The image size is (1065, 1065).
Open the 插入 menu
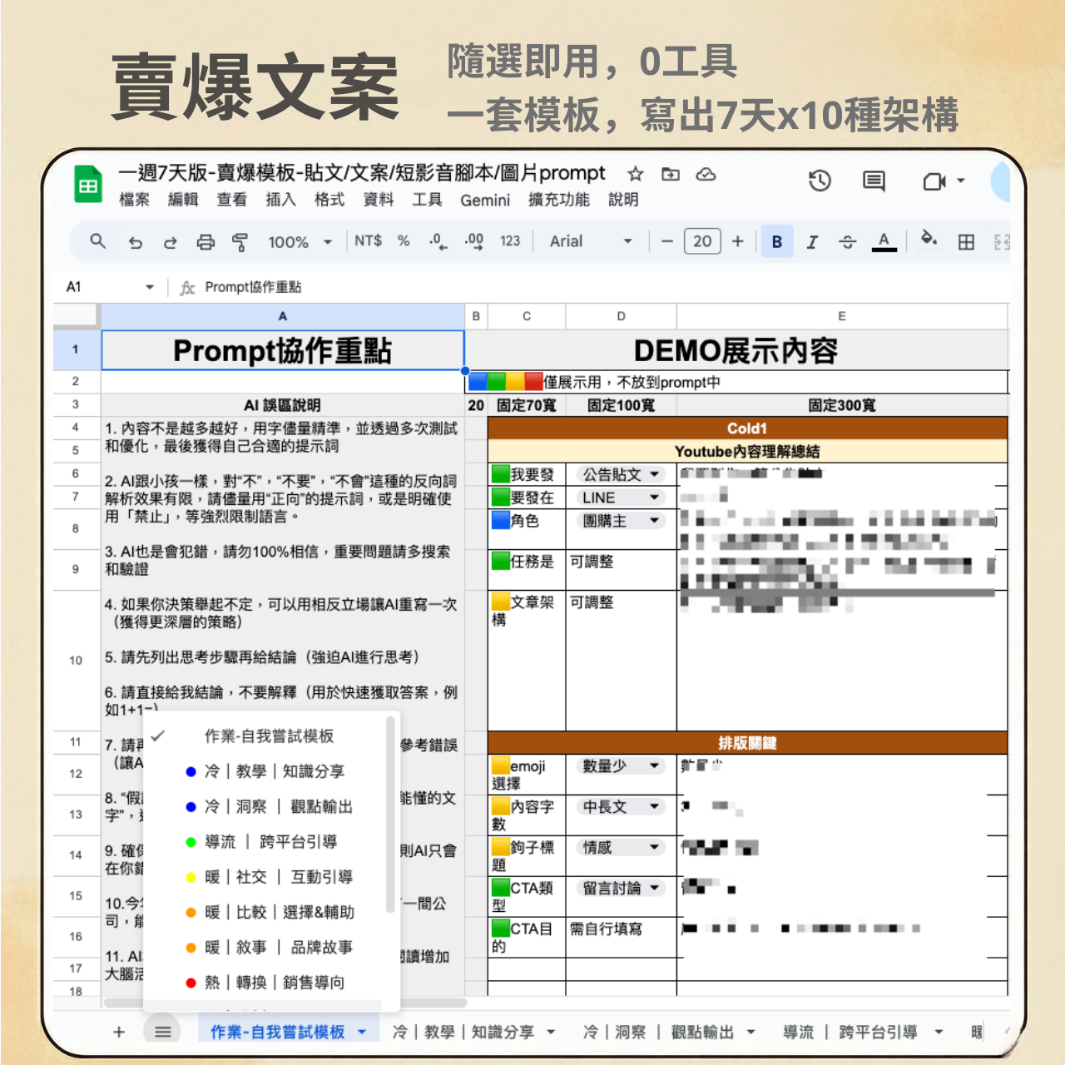coord(280,200)
